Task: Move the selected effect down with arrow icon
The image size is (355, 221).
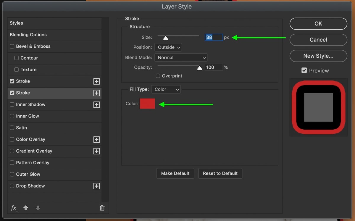Action: (38, 208)
